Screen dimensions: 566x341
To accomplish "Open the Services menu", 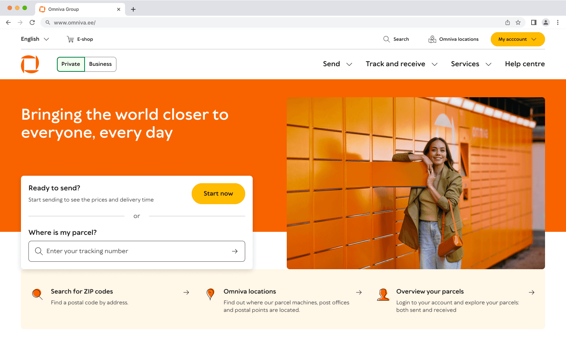I will 471,64.
